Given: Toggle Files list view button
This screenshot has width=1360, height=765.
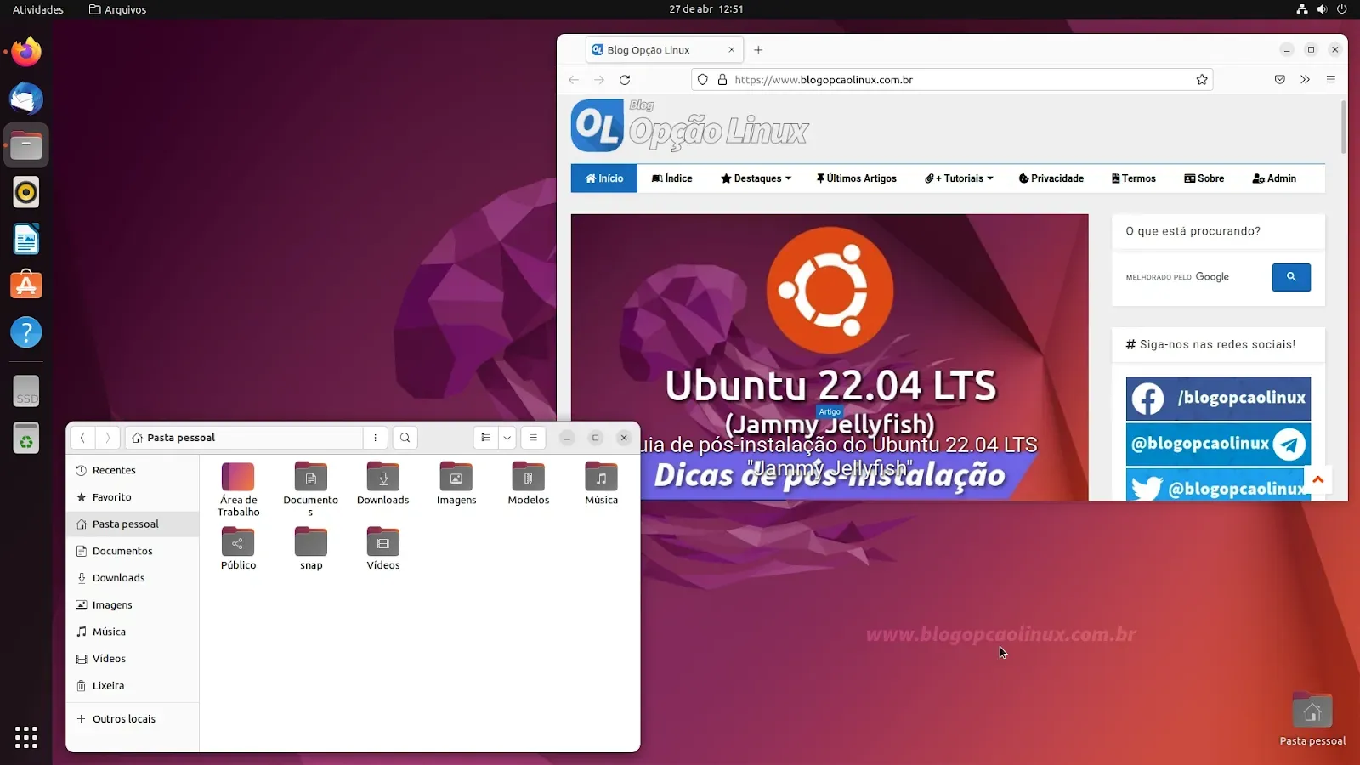Looking at the screenshot, I should tap(485, 438).
